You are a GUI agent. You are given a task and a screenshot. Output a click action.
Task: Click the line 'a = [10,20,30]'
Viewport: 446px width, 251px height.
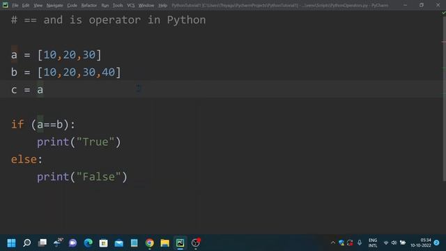pos(56,54)
